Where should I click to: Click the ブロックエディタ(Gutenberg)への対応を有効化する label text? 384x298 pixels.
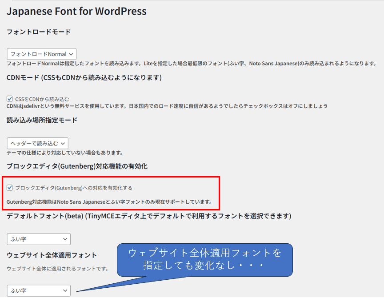73,188
